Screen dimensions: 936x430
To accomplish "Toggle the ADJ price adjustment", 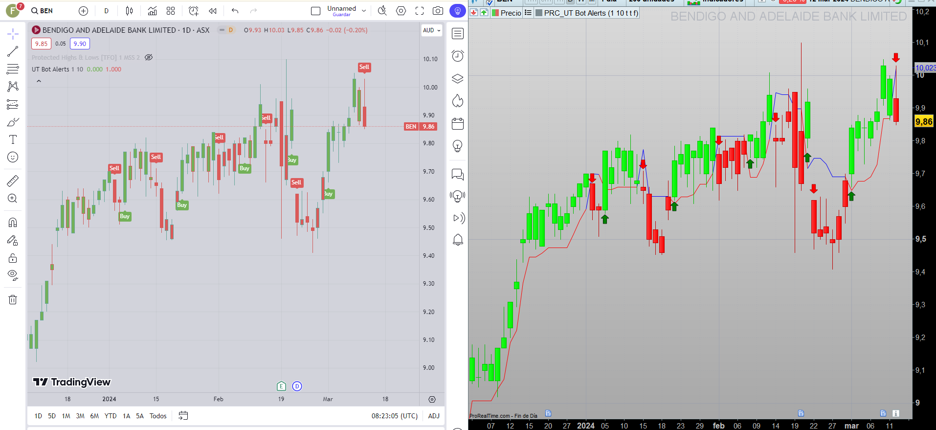I will [434, 416].
